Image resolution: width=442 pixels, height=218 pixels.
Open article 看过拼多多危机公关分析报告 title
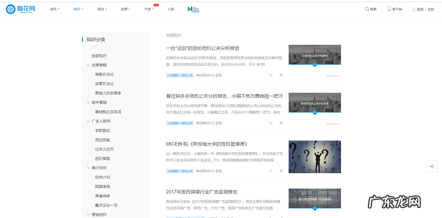pos(225,96)
